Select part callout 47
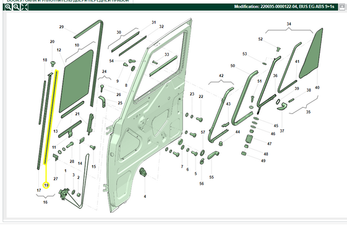Image resolution: width=347 pixels, height=228 pixels. (x=269, y=144)
